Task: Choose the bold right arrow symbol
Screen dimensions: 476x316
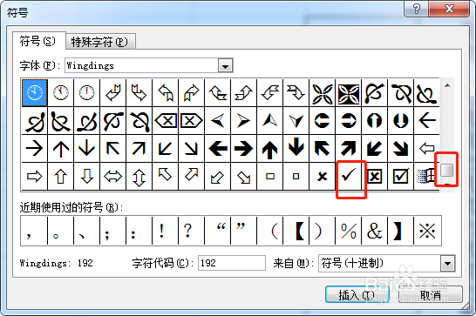Action: click(x=244, y=149)
